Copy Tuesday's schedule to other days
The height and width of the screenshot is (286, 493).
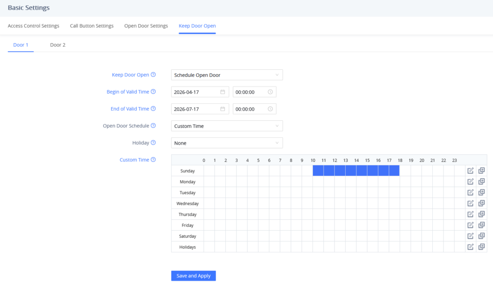click(481, 192)
